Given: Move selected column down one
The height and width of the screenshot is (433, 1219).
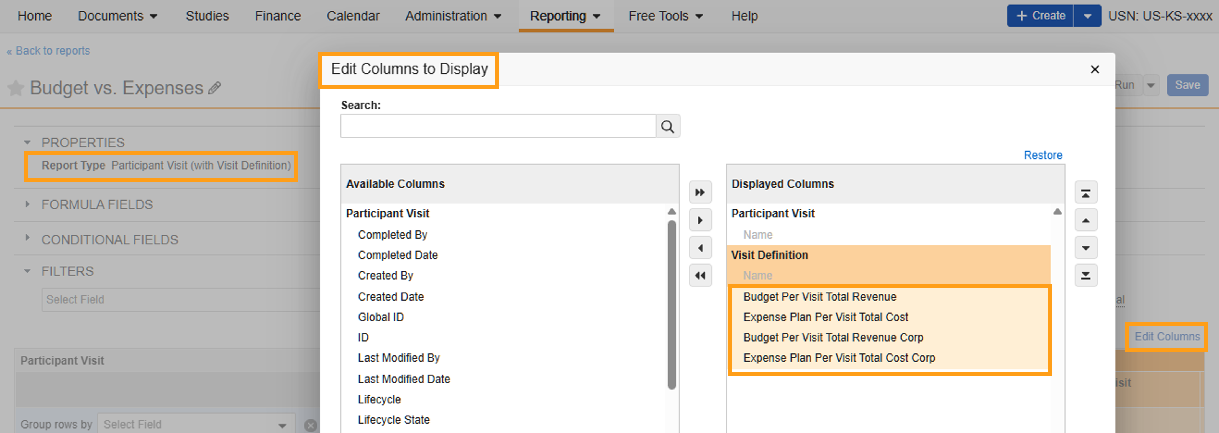Looking at the screenshot, I should 1085,248.
